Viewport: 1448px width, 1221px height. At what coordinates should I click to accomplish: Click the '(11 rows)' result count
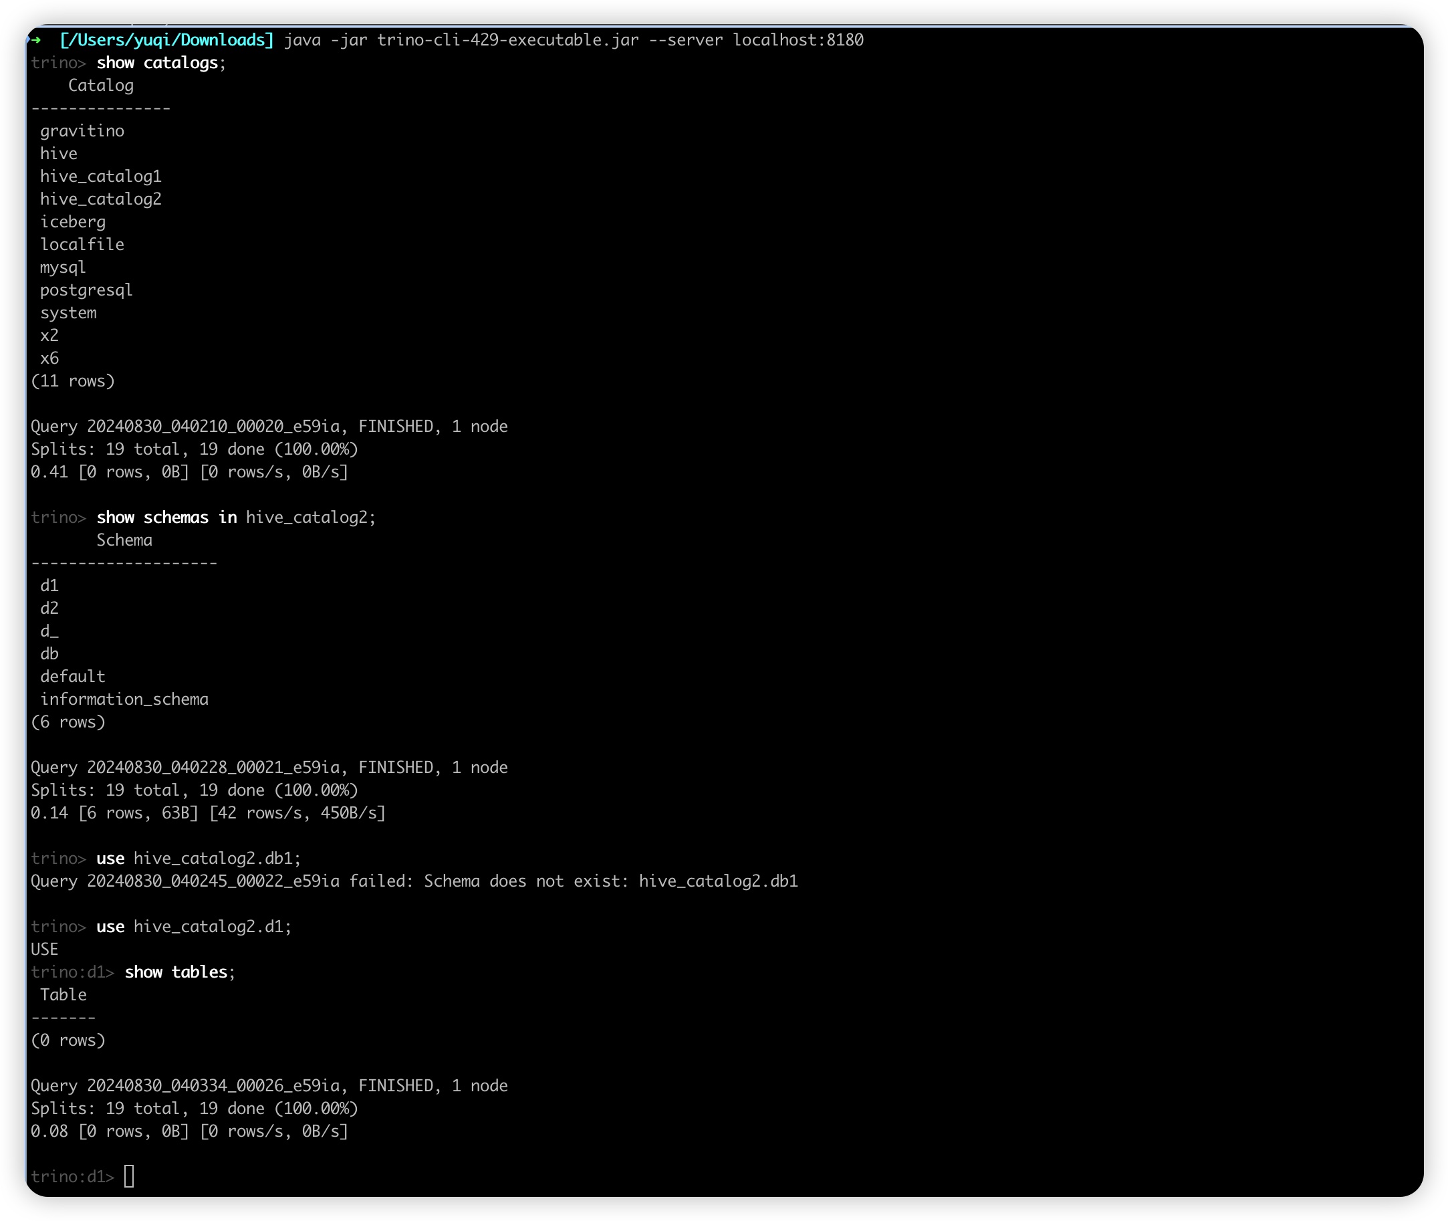pyautogui.click(x=73, y=380)
